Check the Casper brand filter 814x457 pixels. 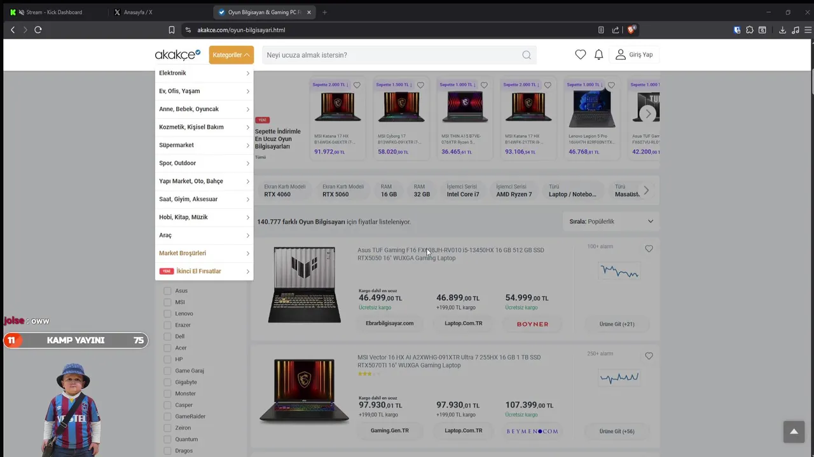click(168, 405)
